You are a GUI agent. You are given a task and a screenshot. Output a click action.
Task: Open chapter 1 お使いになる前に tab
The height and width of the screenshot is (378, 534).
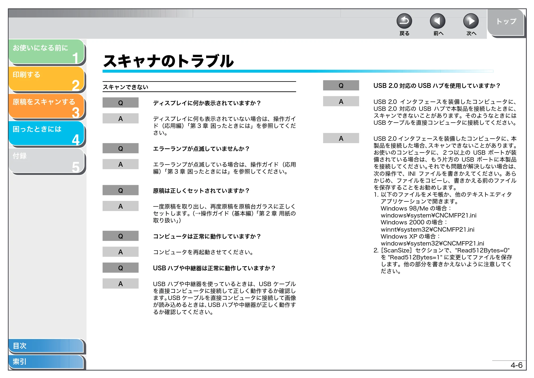(46, 52)
